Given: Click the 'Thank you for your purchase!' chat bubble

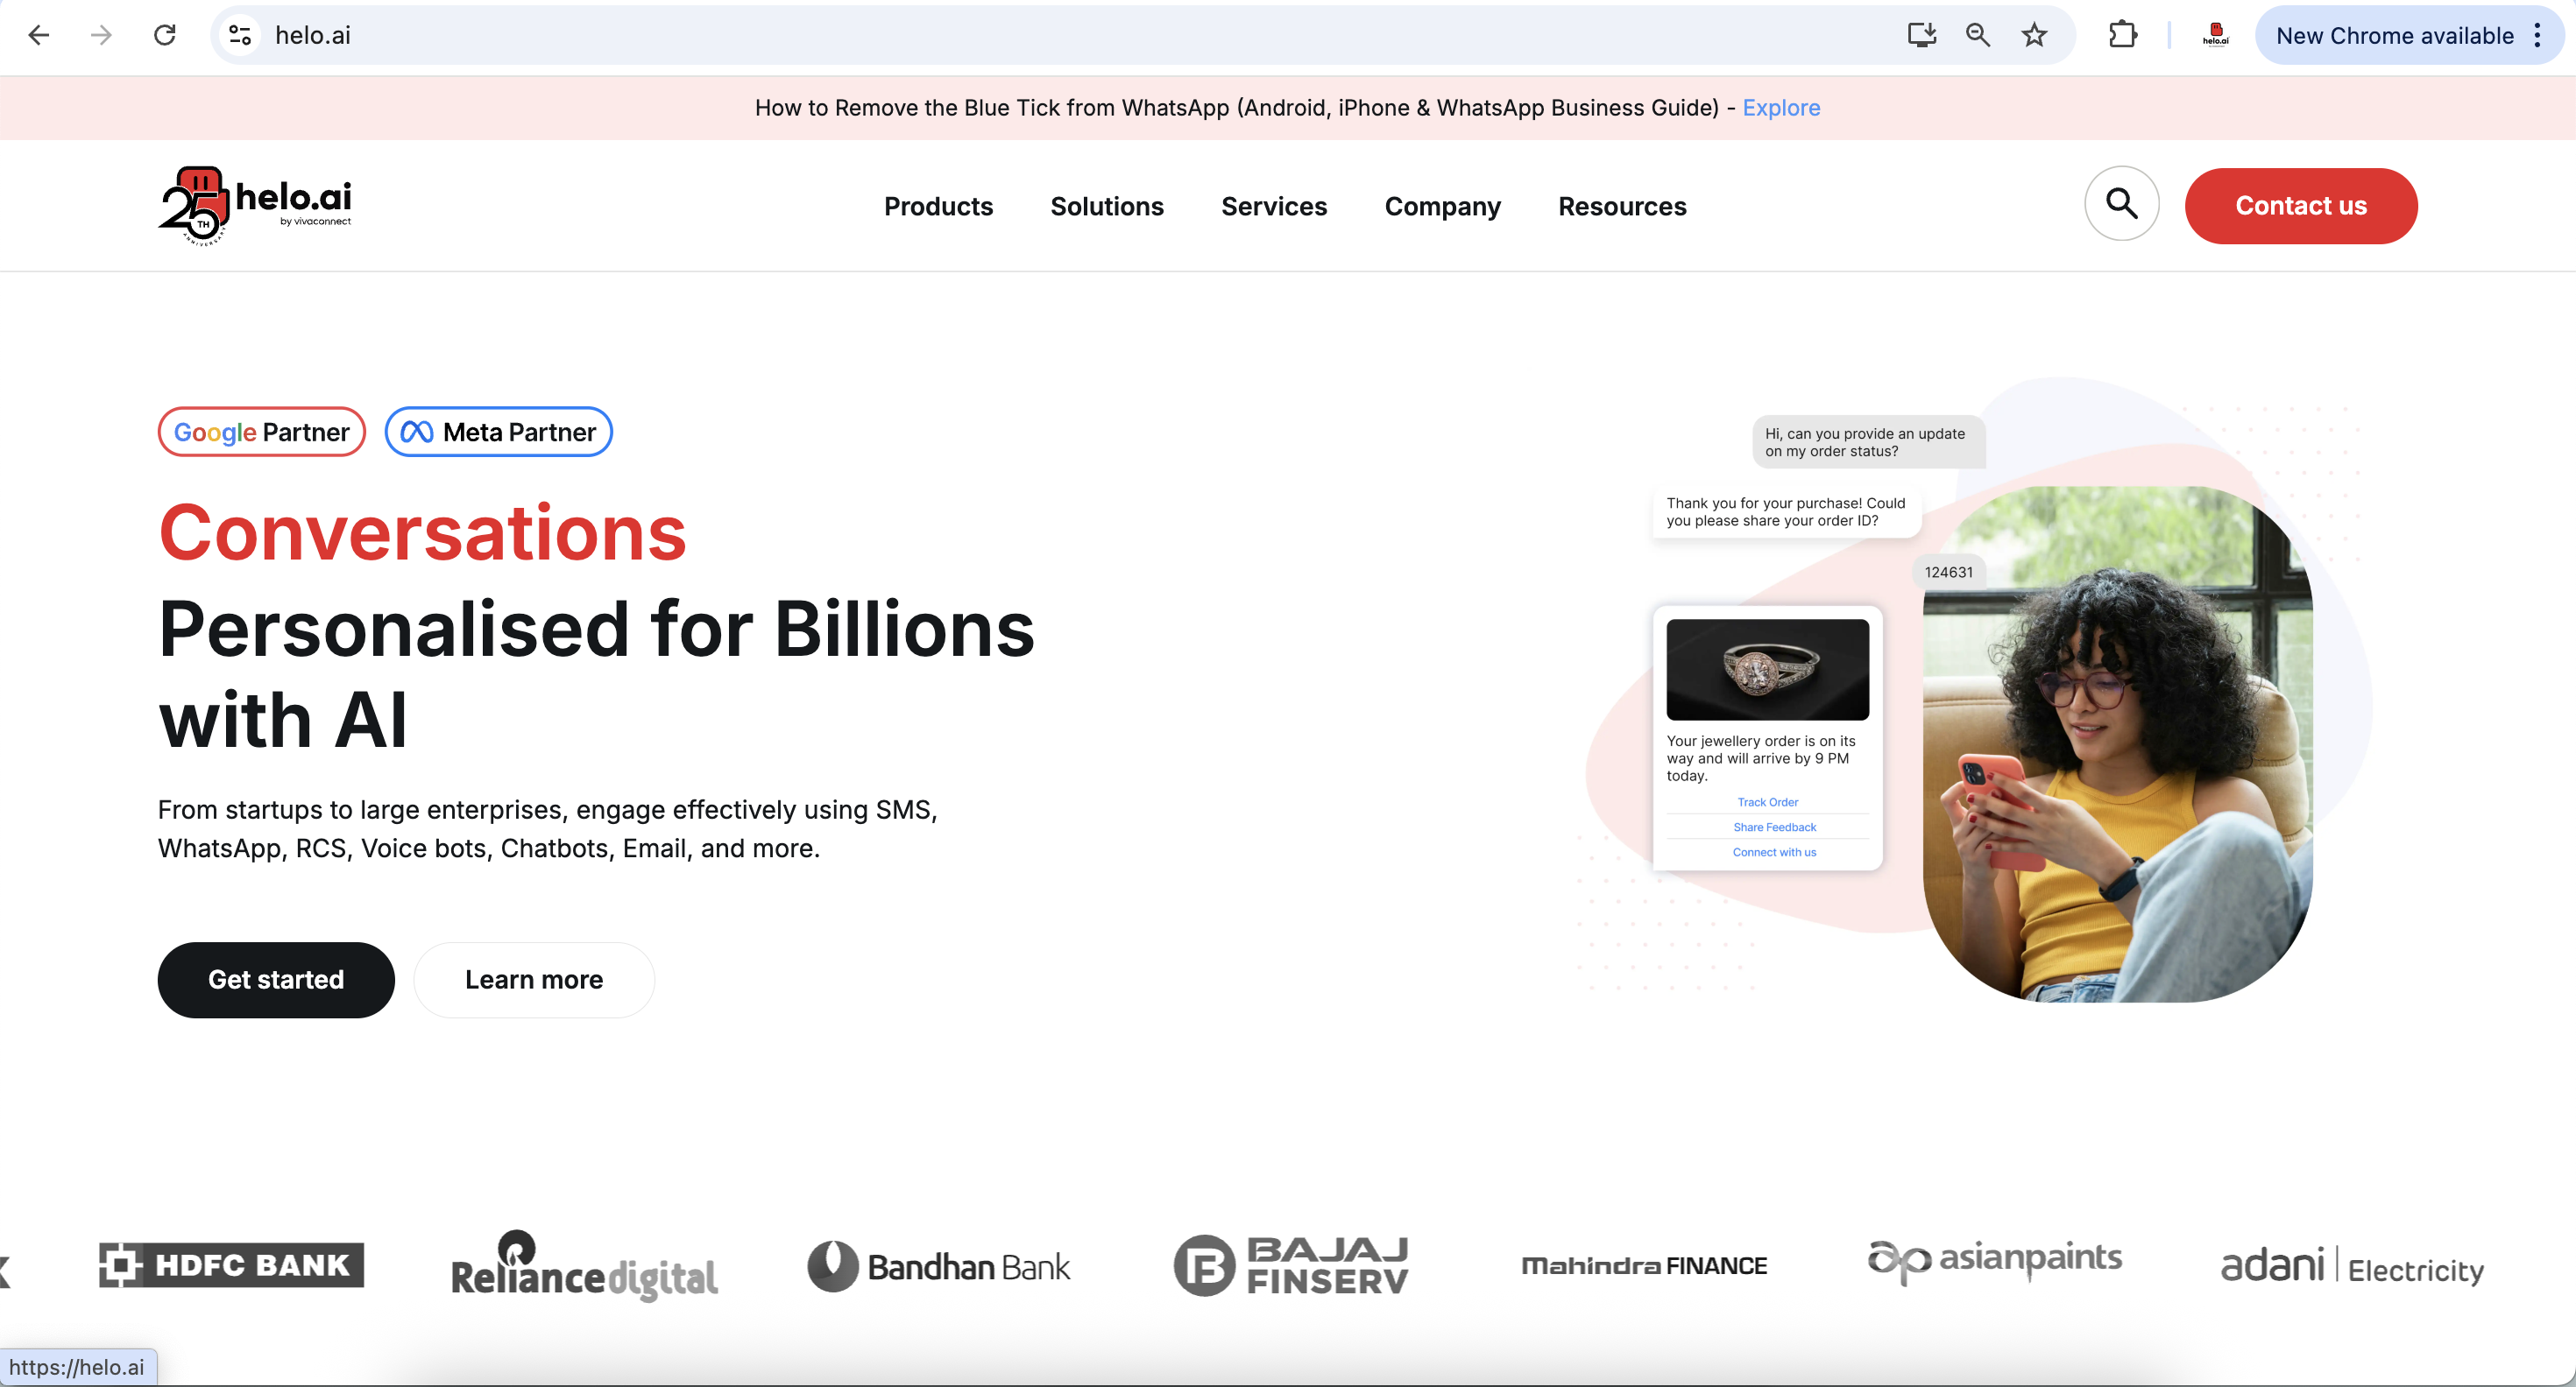Looking at the screenshot, I should [x=1786, y=511].
